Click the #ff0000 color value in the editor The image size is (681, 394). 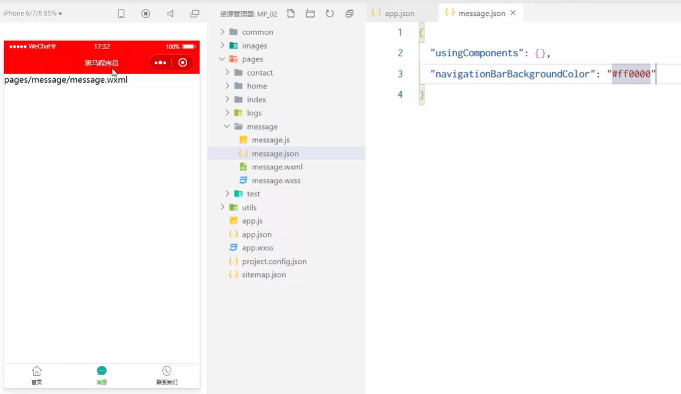coord(631,74)
